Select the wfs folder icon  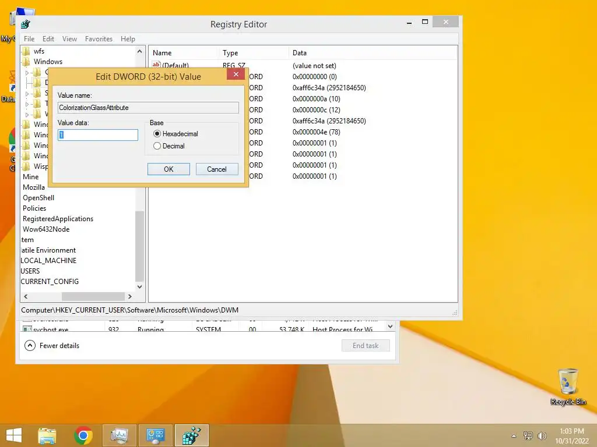pyautogui.click(x=26, y=51)
